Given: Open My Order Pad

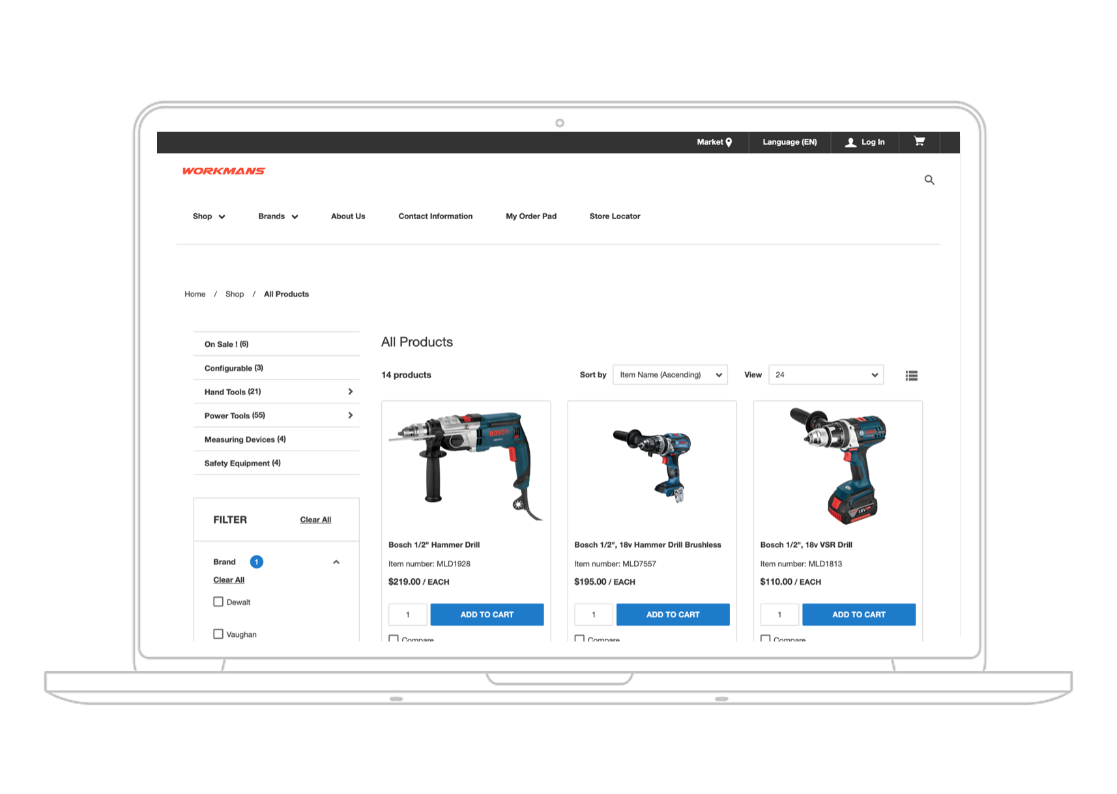Looking at the screenshot, I should [531, 216].
